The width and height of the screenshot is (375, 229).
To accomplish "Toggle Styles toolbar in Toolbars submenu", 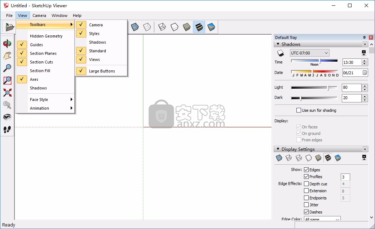I will tap(101, 34).
